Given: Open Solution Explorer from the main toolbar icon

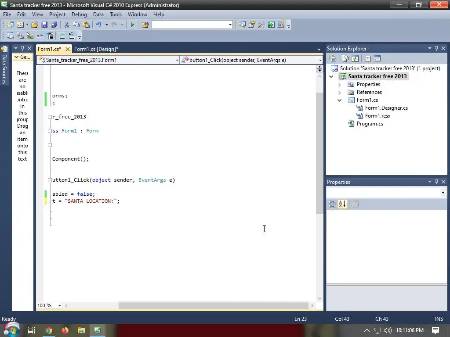Looking at the screenshot, I should (x=242, y=25).
